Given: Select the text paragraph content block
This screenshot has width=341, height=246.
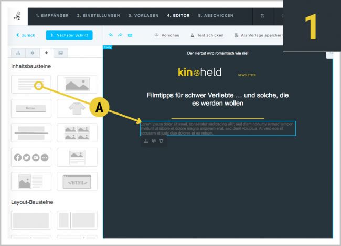Looking at the screenshot, I should tap(31, 84).
